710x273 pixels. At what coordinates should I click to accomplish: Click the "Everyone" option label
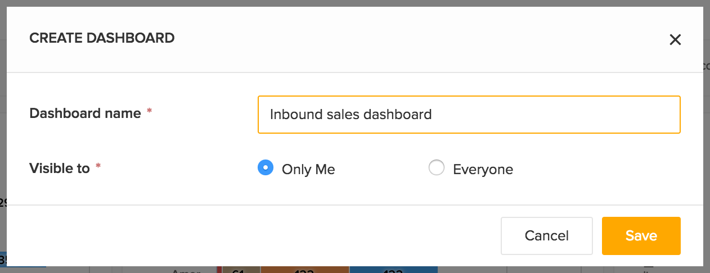[x=483, y=170]
